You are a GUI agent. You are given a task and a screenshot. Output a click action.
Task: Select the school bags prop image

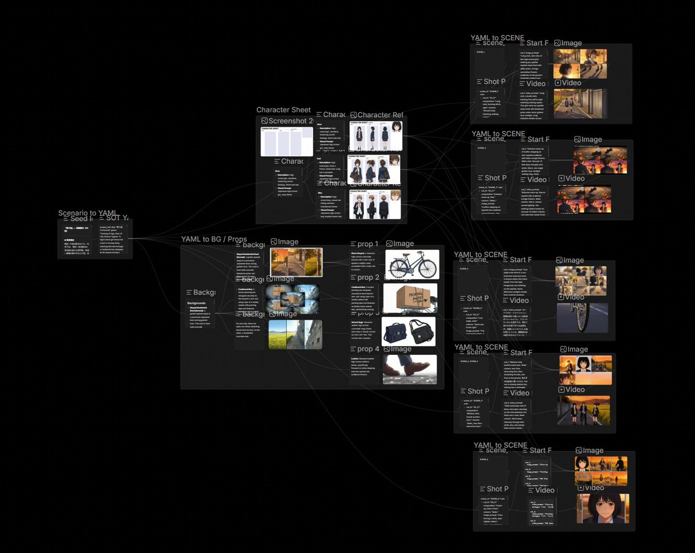click(x=409, y=331)
